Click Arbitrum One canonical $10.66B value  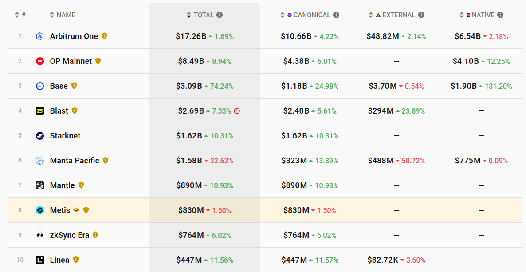[296, 36]
